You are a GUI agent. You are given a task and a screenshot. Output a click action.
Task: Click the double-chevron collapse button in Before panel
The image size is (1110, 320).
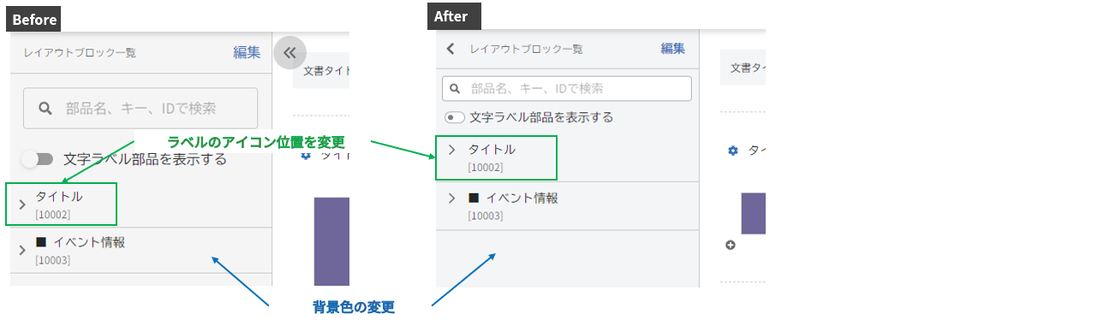pos(289,52)
